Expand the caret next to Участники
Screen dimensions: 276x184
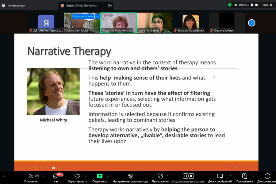43,176
